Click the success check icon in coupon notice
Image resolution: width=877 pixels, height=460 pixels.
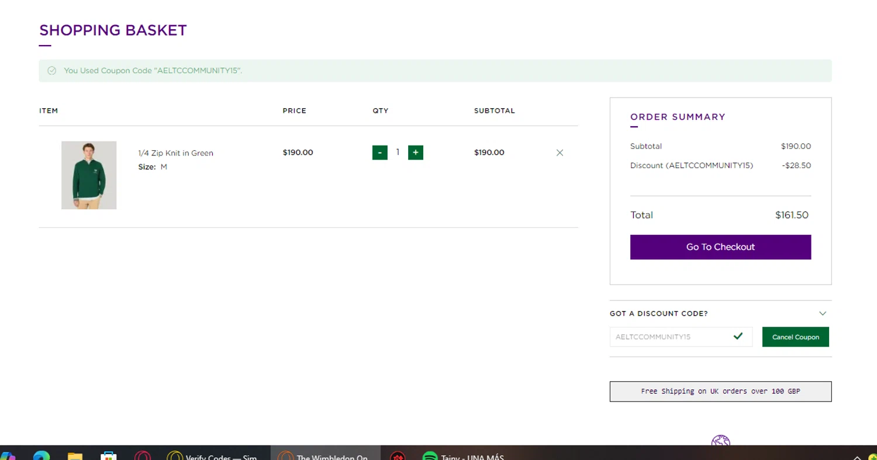tap(51, 71)
